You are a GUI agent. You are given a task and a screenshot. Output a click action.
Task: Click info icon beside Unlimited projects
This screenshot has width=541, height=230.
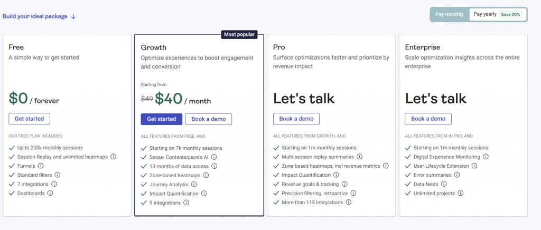pyautogui.click(x=461, y=193)
